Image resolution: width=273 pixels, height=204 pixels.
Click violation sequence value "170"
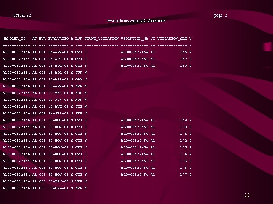184,127
